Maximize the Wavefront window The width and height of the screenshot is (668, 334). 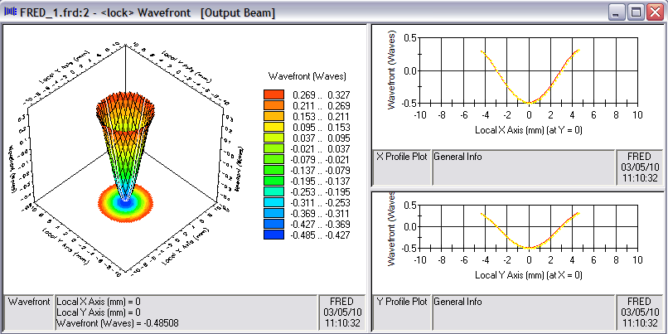coord(636,12)
